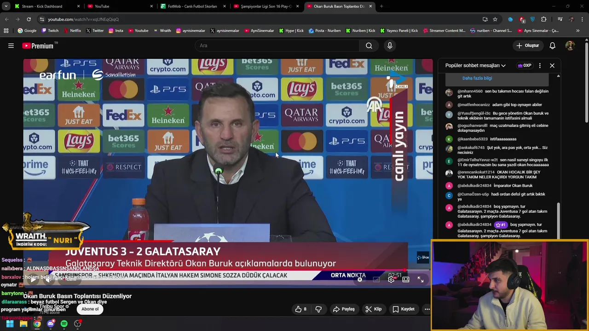
Task: Start voice search with the microphone icon
Action: pos(390,46)
